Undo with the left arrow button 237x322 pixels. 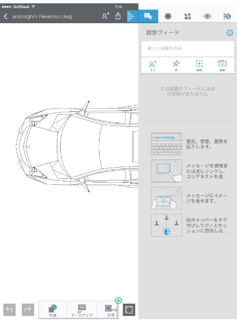[9, 310]
